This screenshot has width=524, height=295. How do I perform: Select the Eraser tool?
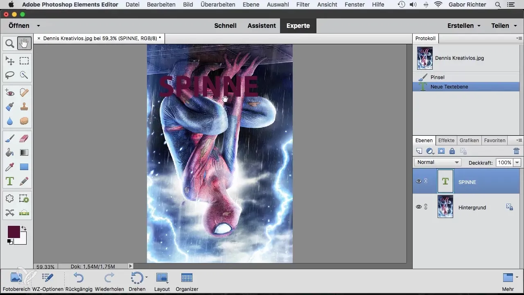pyautogui.click(x=24, y=138)
